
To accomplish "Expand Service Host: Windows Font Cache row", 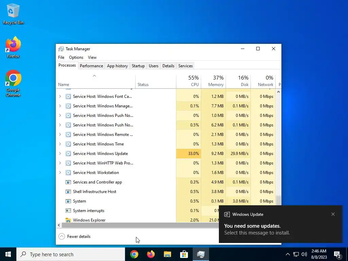I will [60, 96].
